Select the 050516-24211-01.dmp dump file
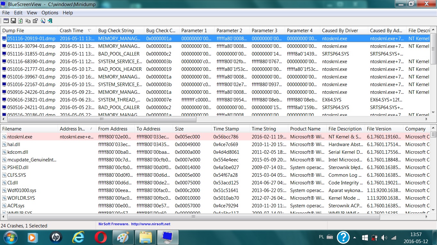The image size is (437, 245). [x=31, y=108]
